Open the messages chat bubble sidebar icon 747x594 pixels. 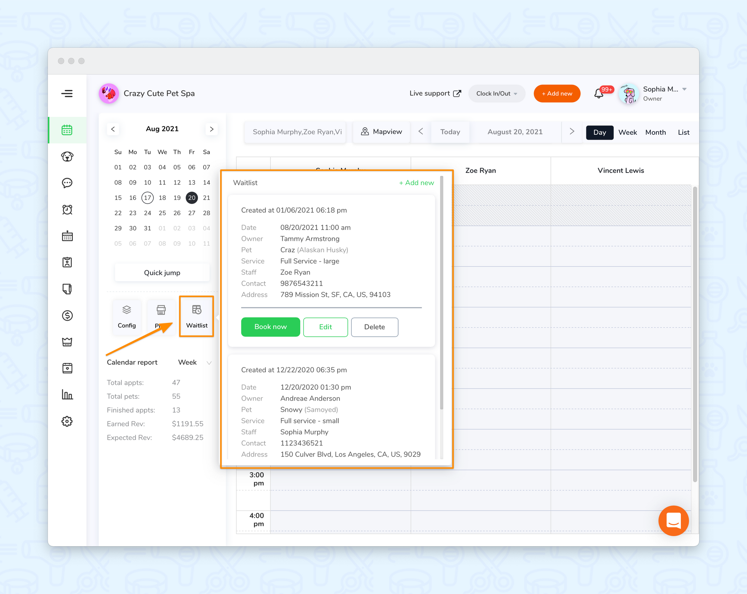tap(67, 183)
